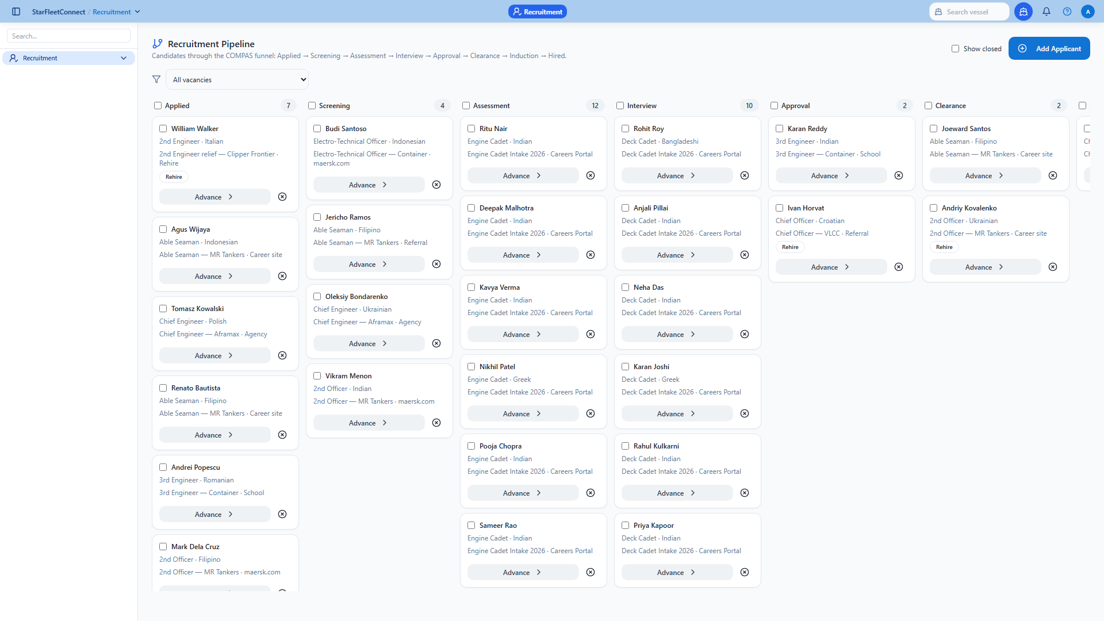Select all in the Approval column
The width and height of the screenshot is (1104, 621).
tap(774, 106)
